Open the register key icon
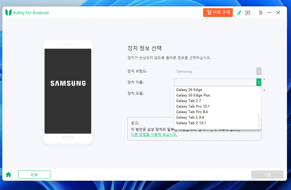Image resolution: width=291 pixels, height=190 pixels. click(x=239, y=13)
